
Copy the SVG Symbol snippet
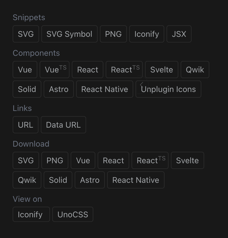pos(69,34)
